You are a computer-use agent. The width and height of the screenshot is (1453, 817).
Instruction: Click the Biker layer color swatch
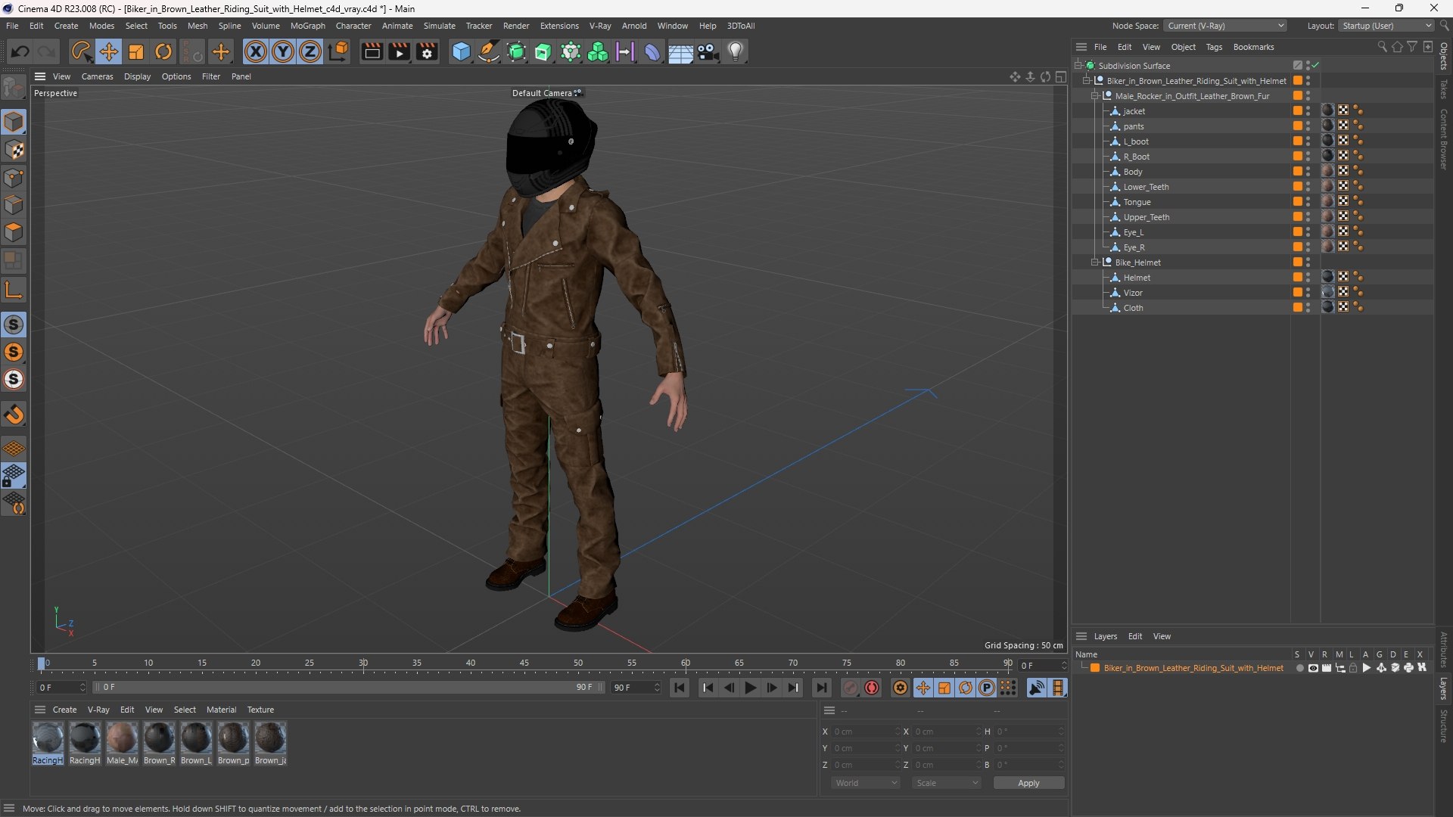(1094, 668)
